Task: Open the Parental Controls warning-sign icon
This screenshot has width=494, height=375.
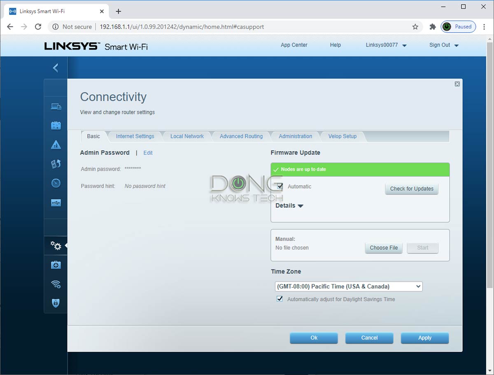Action: (56, 144)
